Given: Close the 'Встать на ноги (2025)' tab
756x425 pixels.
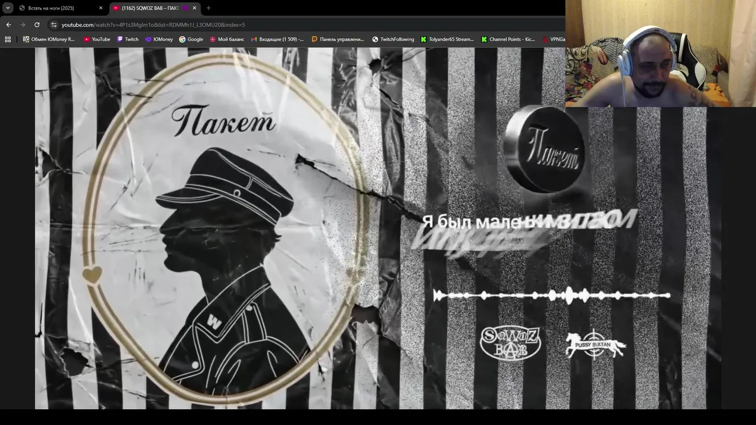Looking at the screenshot, I should [x=100, y=8].
